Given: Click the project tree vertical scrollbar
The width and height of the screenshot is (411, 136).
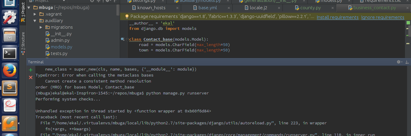Looking at the screenshot, I should click(118, 10).
